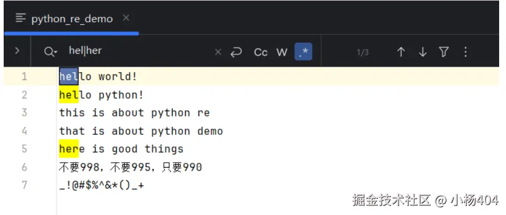Click the new line icon in search bar

pos(236,52)
